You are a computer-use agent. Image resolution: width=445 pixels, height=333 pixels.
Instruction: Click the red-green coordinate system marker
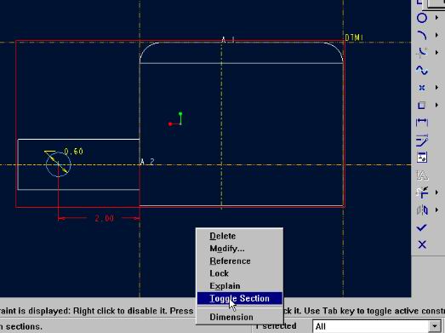[175, 119]
